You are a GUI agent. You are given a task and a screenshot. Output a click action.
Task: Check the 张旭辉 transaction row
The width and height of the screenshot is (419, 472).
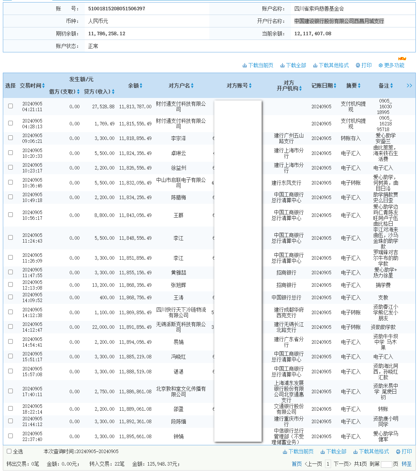[x=11, y=284]
